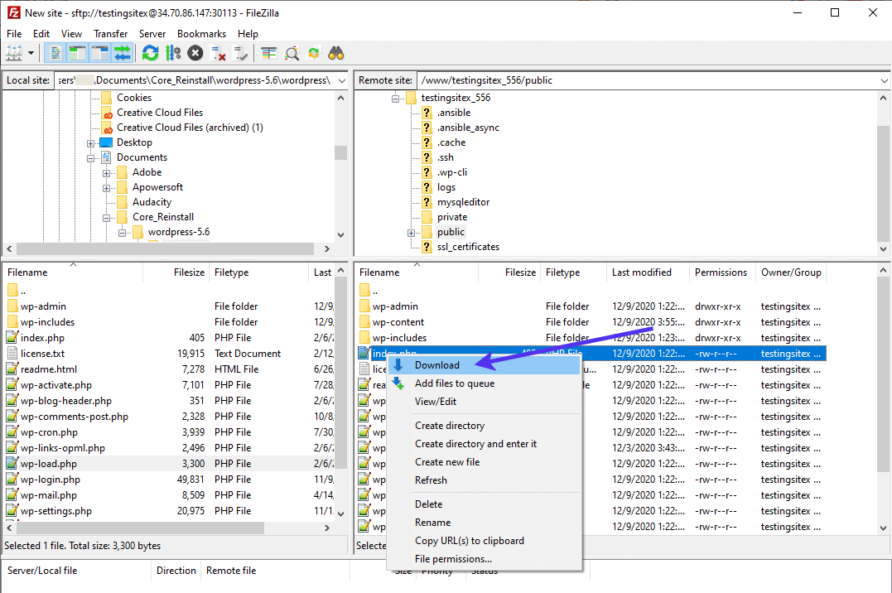Activate the Find files search

(336, 52)
